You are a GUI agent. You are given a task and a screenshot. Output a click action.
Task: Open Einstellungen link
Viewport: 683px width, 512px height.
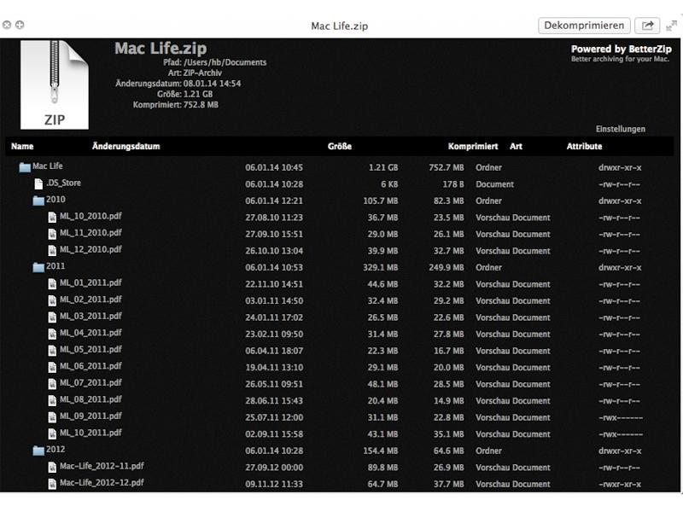[x=621, y=129]
